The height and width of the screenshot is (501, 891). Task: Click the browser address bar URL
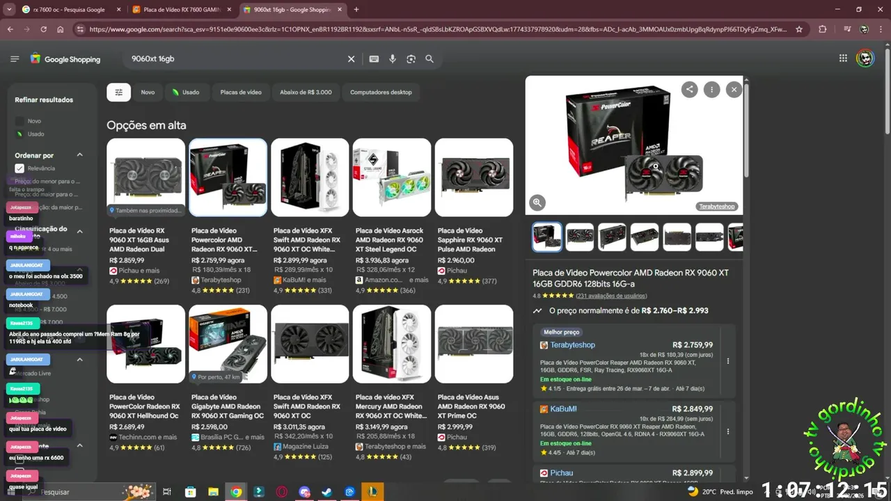tap(439, 29)
